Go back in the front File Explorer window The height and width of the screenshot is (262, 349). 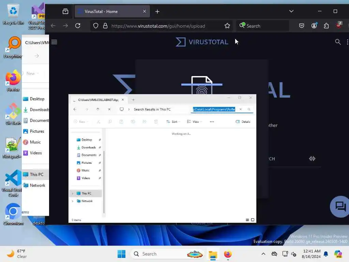click(75, 109)
